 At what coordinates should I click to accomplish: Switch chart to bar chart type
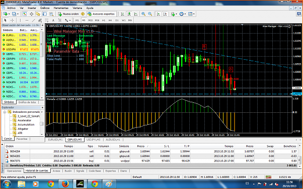[x=122, y=14]
